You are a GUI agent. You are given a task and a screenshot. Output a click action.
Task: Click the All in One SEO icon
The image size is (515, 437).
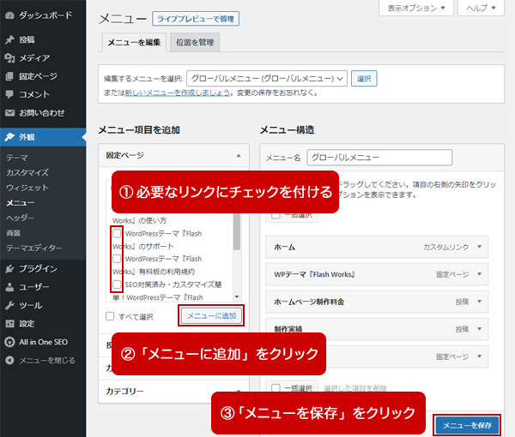coord(9,342)
